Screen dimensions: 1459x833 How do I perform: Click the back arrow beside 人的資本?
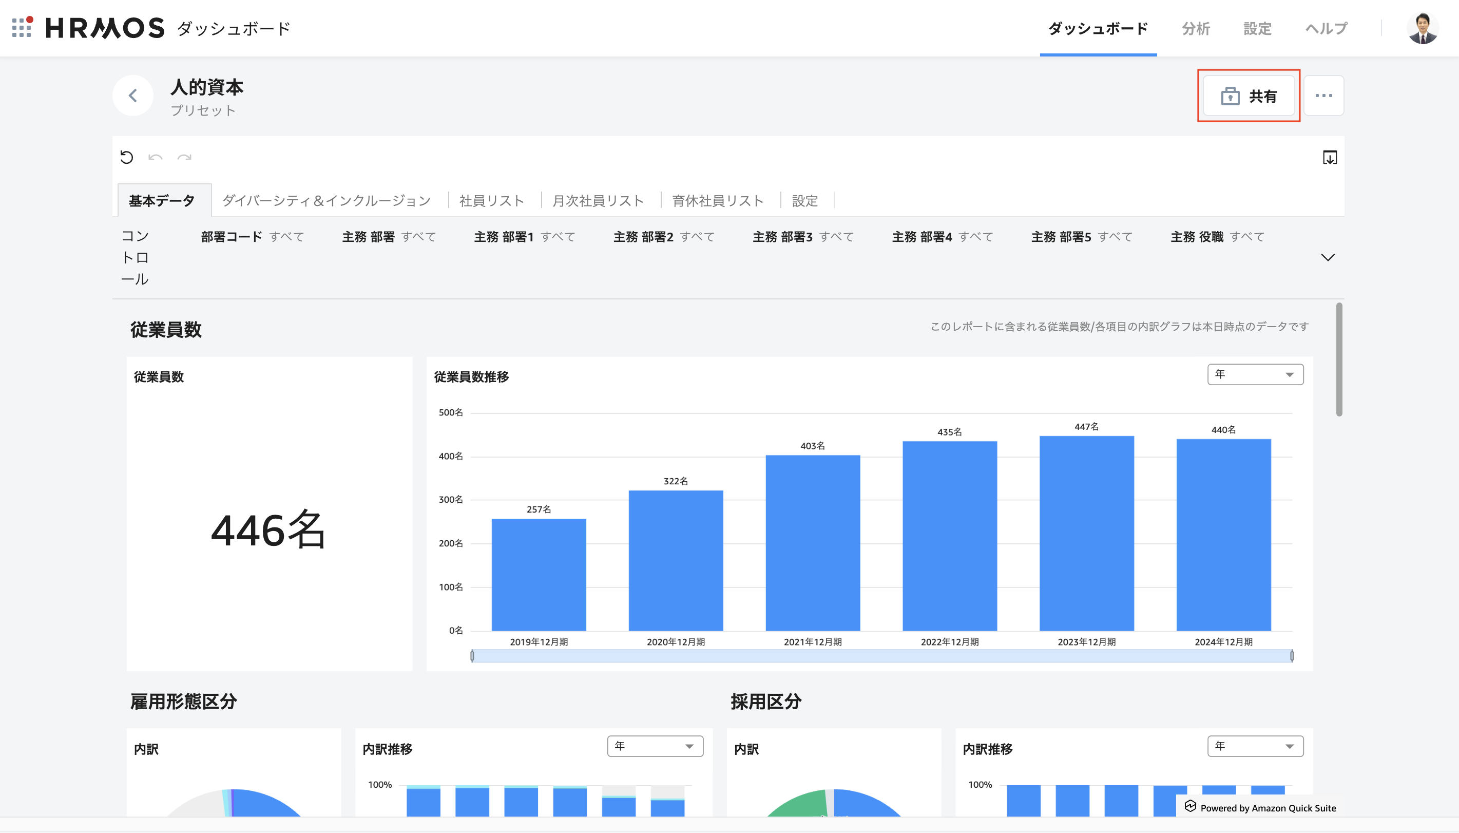132,96
